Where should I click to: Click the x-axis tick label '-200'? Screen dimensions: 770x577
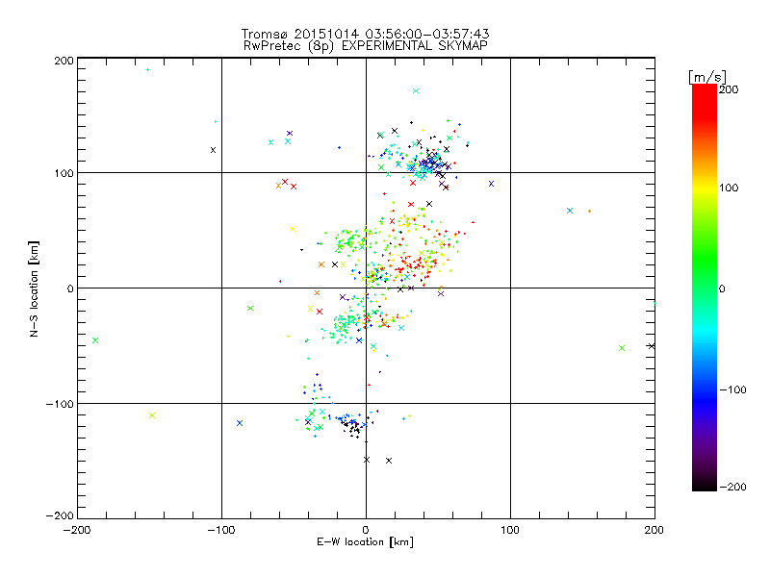pyautogui.click(x=77, y=530)
